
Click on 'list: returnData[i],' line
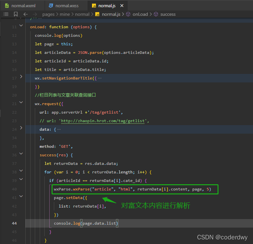pyautogui.click(x=82, y=206)
